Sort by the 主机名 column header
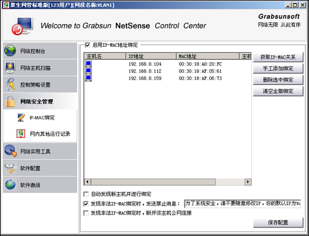 pyautogui.click(x=105, y=56)
